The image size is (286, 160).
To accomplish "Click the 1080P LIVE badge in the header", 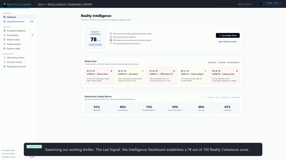I will pos(272,4).
